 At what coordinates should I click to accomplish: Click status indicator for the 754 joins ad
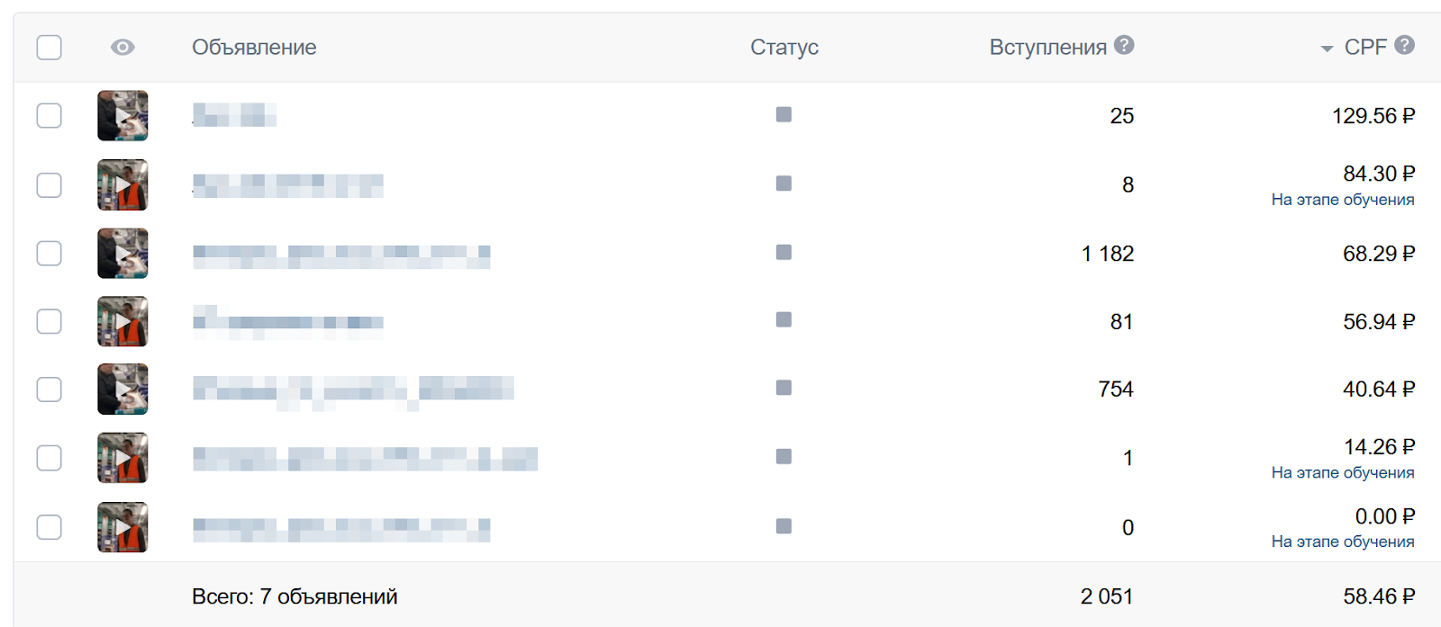pos(784,388)
